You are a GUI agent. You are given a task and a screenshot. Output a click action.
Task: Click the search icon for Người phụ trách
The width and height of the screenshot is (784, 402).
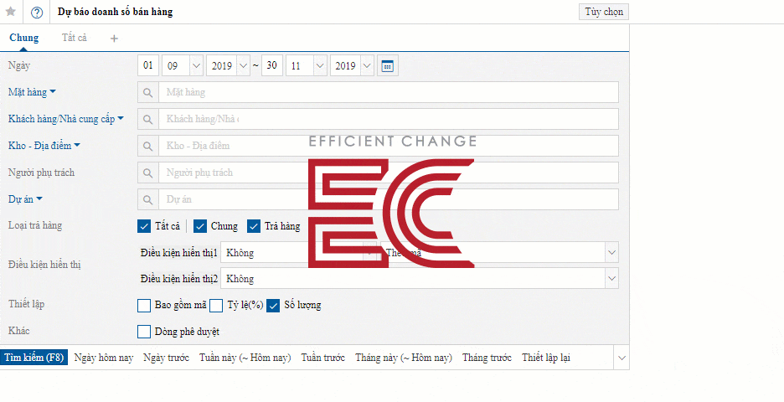point(148,173)
